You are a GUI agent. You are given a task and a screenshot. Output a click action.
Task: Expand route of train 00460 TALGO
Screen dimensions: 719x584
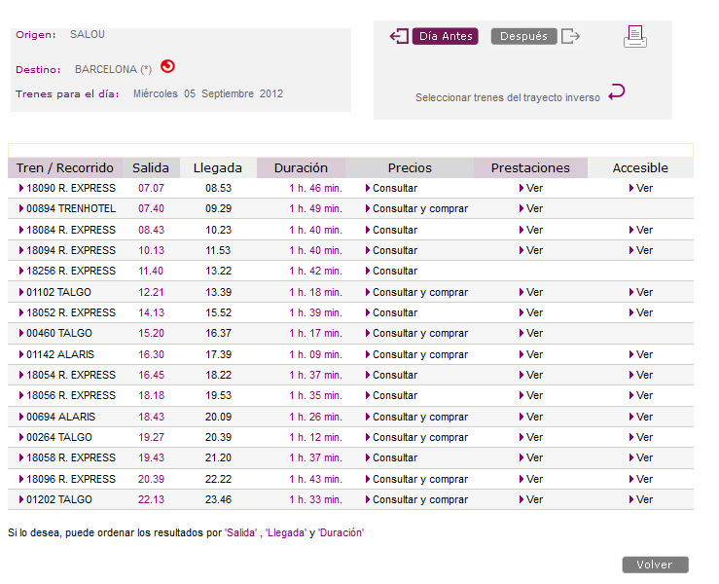click(55, 333)
